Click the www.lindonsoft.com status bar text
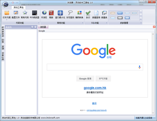This screenshot has height=121, width=157. [50, 118]
